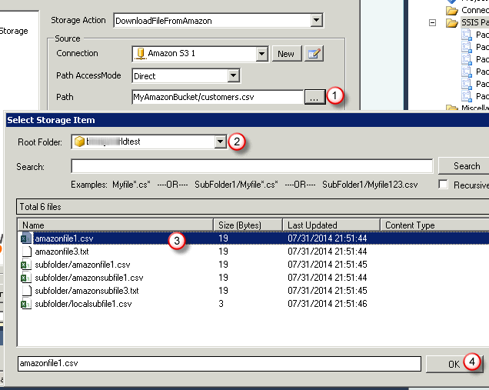Select subfolder/localsubfile1.csv in the list
This screenshot has width=489, height=390.
pos(254,304)
